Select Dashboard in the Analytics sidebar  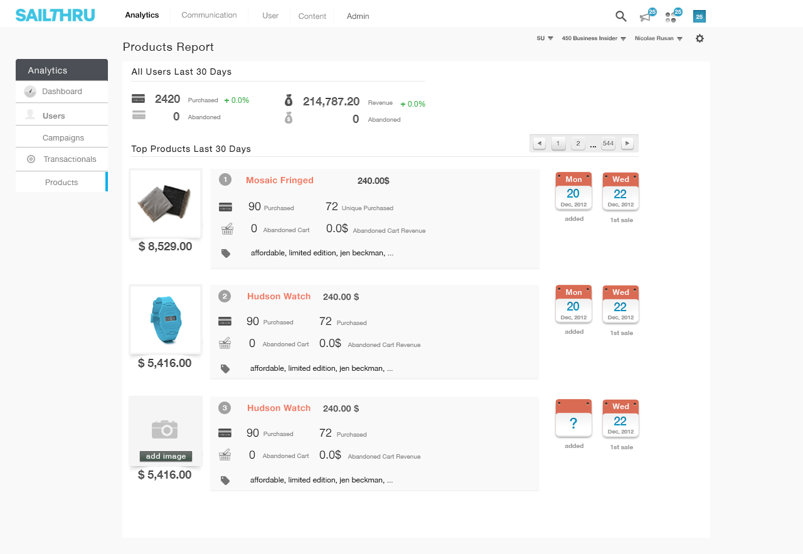[61, 92]
